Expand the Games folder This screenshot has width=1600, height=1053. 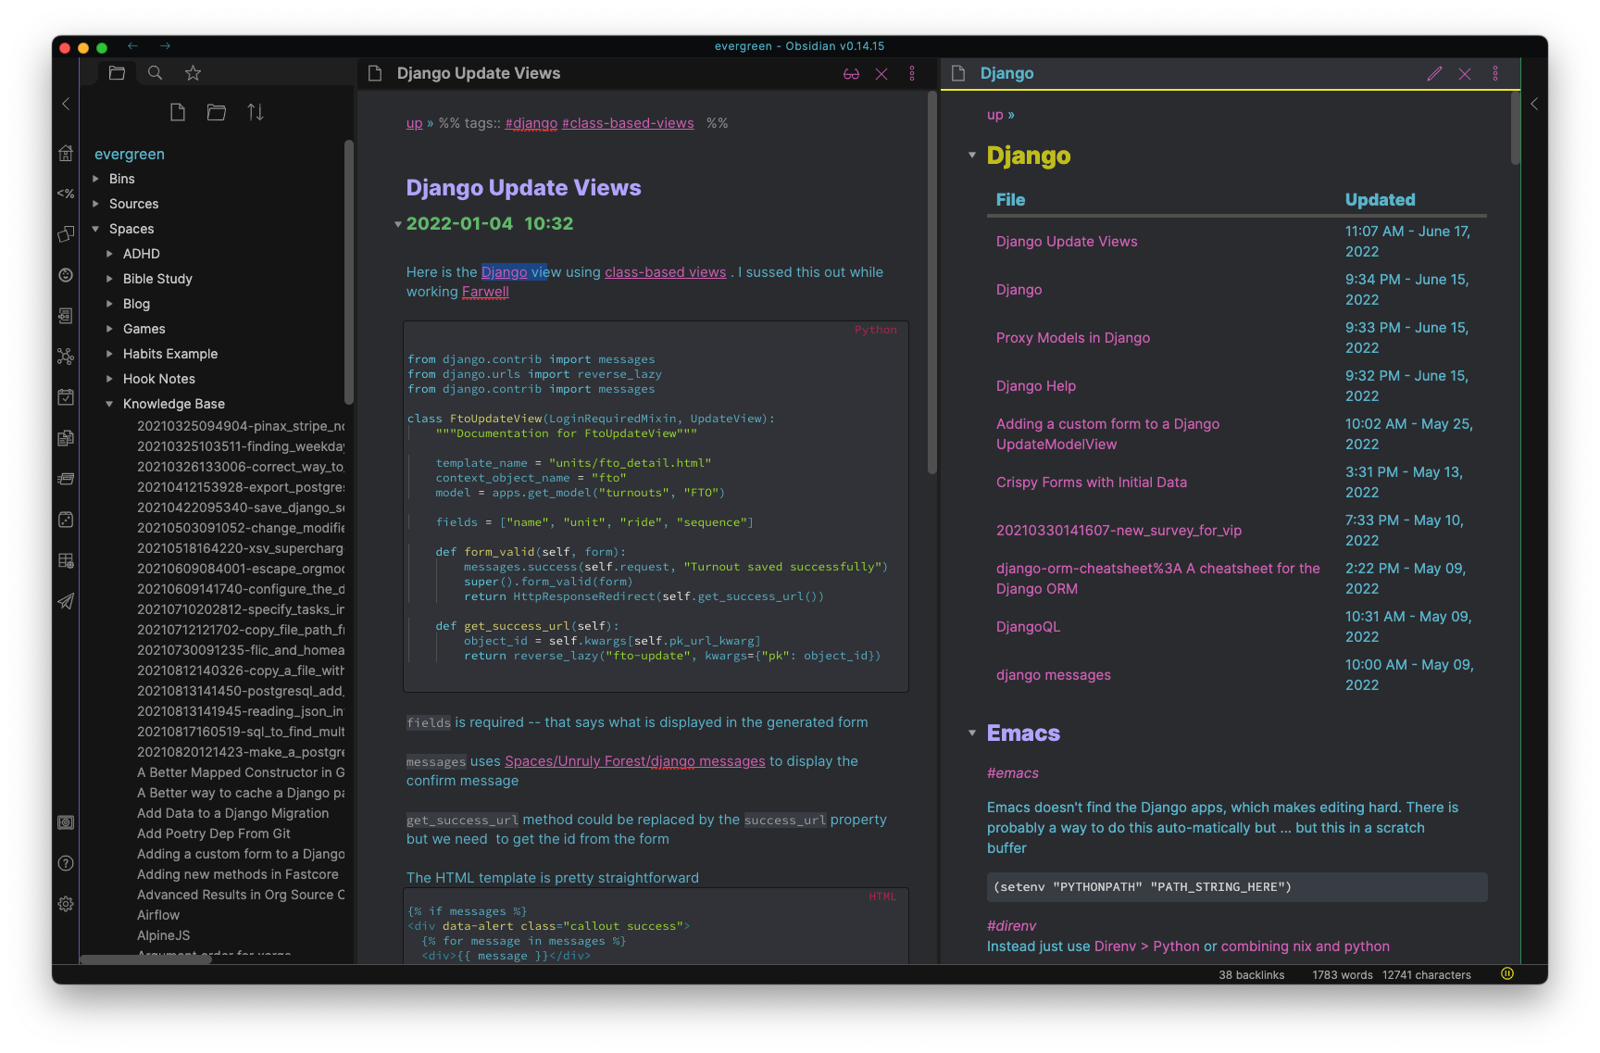(x=109, y=329)
